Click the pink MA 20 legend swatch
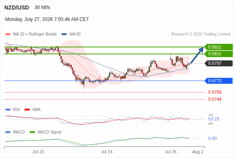Image resolution: width=234 pixels, height=158 pixels. pos(8,34)
